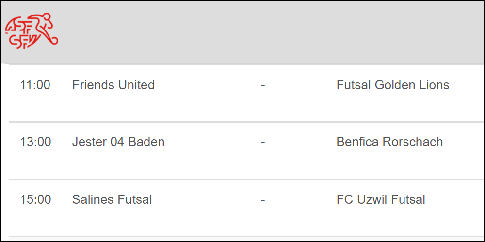Open the Jester 04 Baden team link
The width and height of the screenshot is (485, 242).
118,142
